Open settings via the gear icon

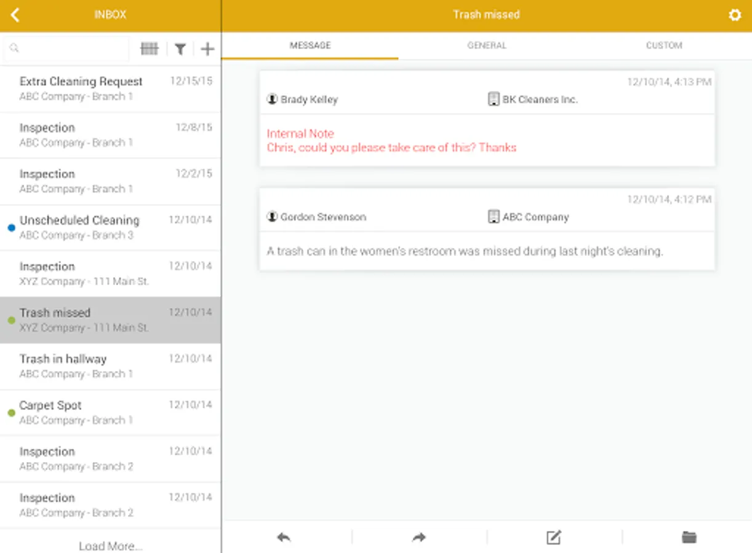(735, 15)
